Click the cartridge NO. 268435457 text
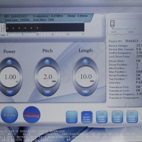 pyautogui.click(x=16, y=16)
